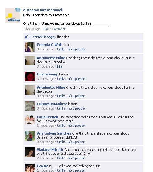Visit Ana Galván Sánchez's profile
The height and width of the screenshot is (172, 153).
pos(54,133)
